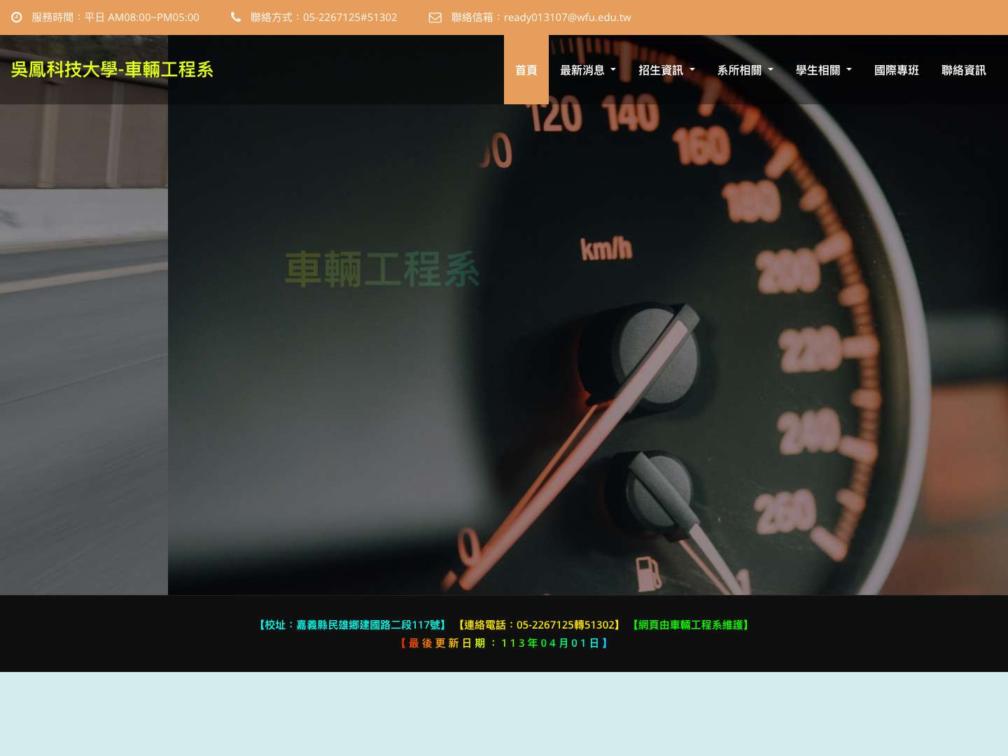Select the 首頁 menu item
Viewport: 1008px width, 756px height.
coord(526,69)
